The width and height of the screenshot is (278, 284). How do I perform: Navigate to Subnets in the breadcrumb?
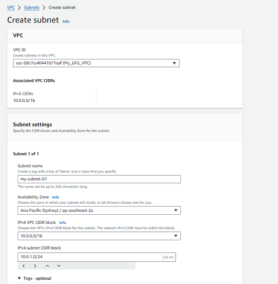click(x=32, y=7)
